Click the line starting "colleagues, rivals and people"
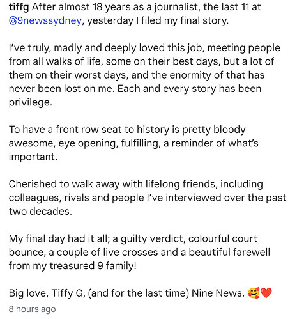Image resolution: width=297 pixels, height=319 pixels. coord(148,198)
